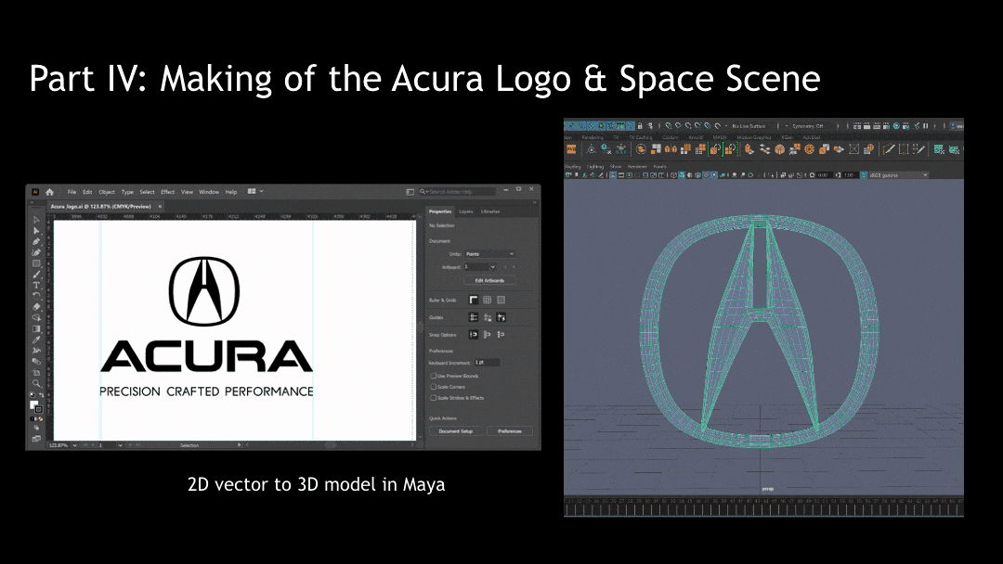Switch to the Layers tab
This screenshot has height=564, width=1003.
point(465,211)
